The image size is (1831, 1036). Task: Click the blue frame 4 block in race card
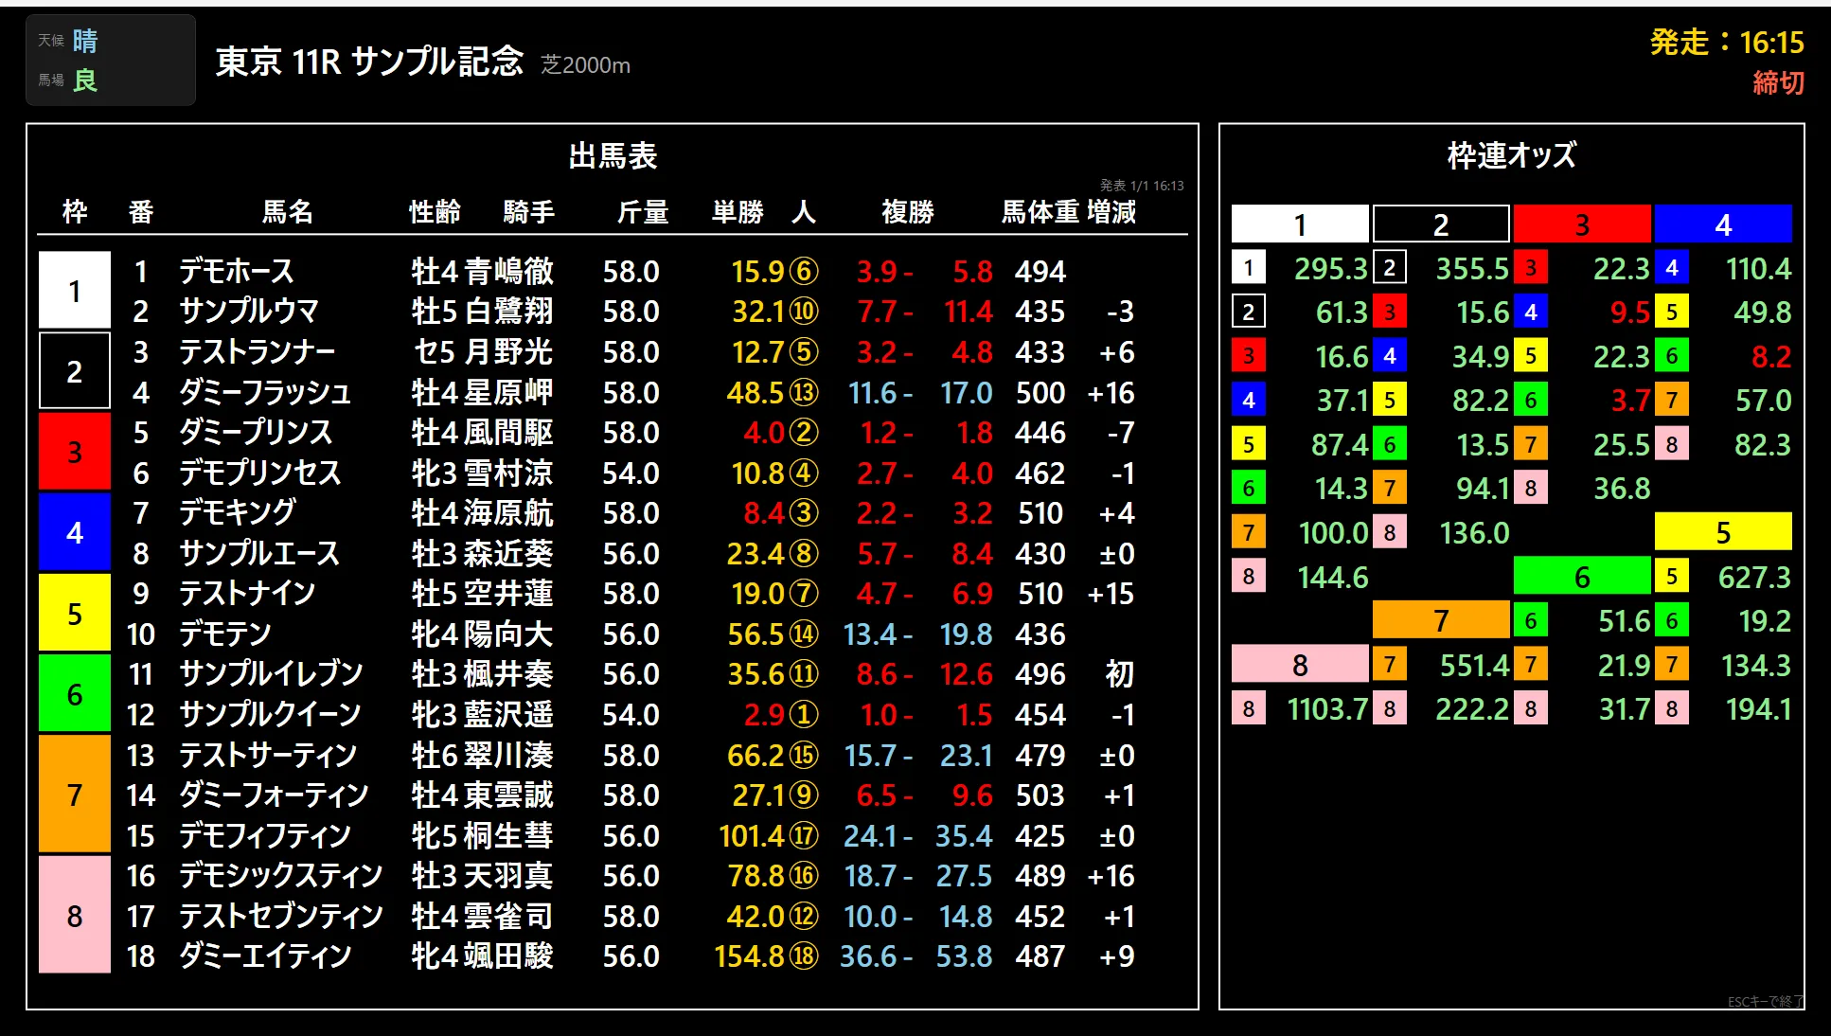(75, 532)
